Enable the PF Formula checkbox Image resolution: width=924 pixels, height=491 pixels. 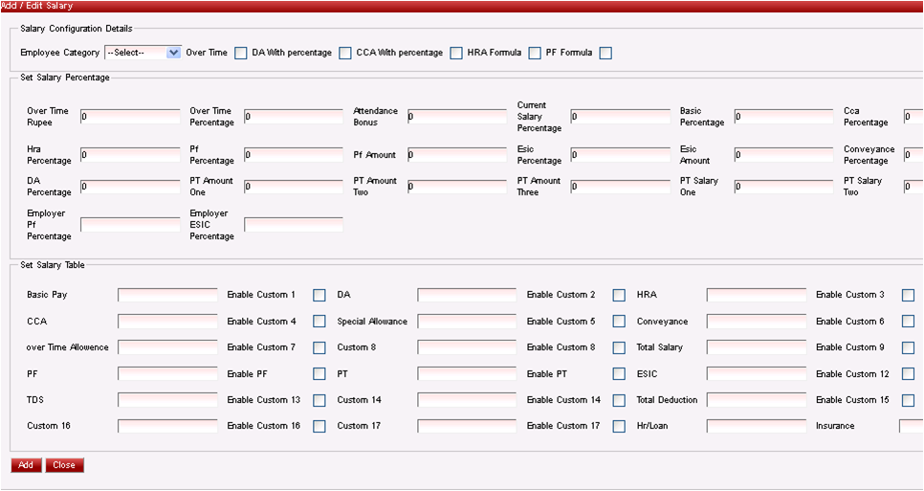pos(605,53)
